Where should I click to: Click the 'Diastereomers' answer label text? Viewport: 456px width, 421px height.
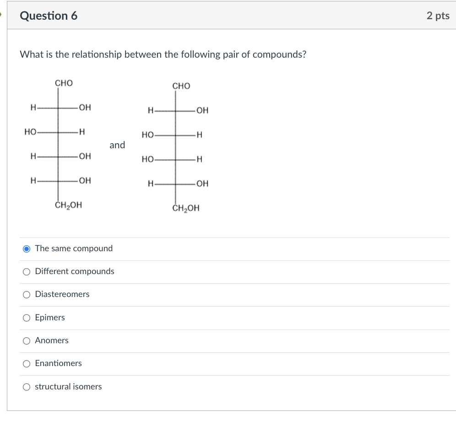tap(62, 294)
